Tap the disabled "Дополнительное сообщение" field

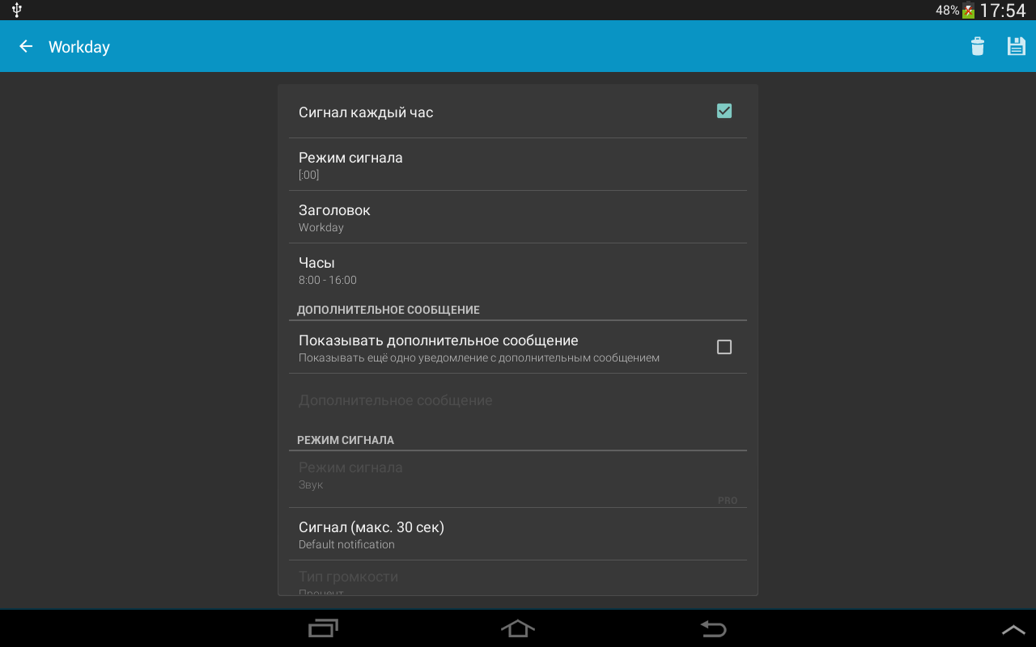[518, 401]
